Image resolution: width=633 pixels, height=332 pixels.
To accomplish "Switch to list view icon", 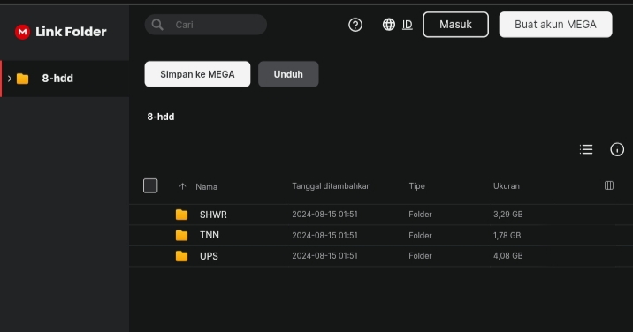I will click(586, 149).
